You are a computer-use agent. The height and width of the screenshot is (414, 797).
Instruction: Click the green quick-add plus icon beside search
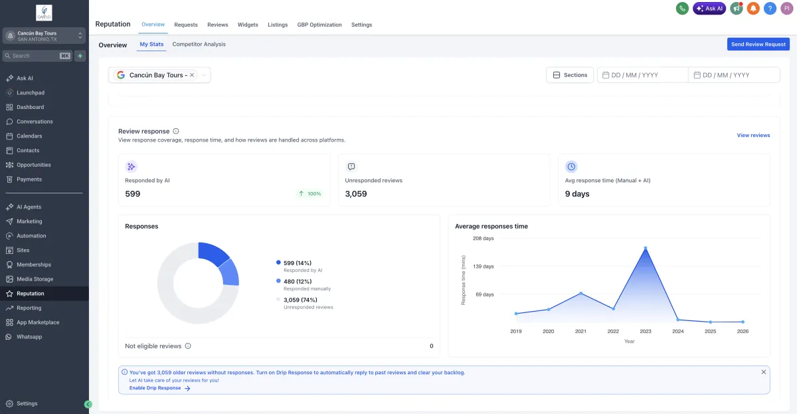point(80,56)
